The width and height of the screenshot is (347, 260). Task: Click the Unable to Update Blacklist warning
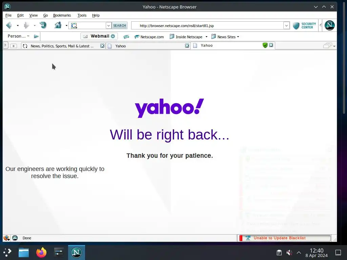(285, 238)
